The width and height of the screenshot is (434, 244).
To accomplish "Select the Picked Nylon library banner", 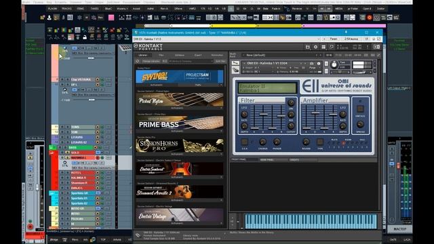I will [179, 100].
